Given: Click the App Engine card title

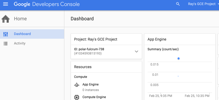Looking at the screenshot, I should [x=157, y=39].
